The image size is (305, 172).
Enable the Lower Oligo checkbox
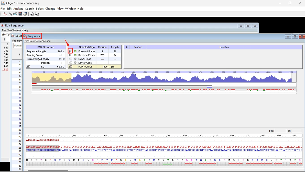pos(75,63)
